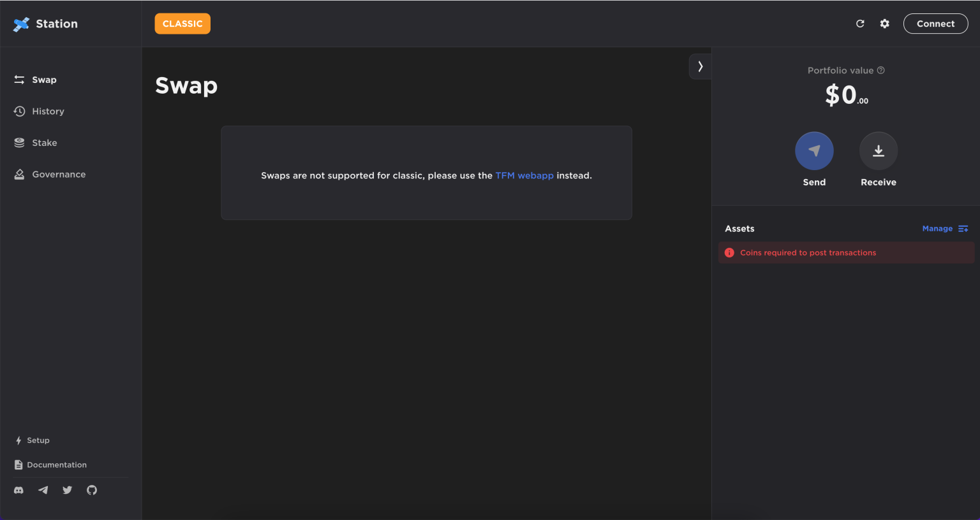Click the Station logo

click(46, 24)
